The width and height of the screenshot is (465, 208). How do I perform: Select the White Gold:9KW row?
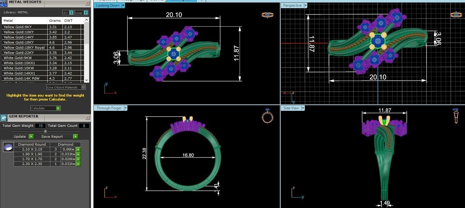tap(43, 58)
